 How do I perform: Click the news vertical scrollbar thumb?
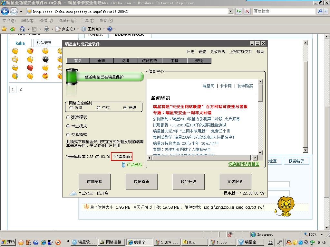pos(260,93)
